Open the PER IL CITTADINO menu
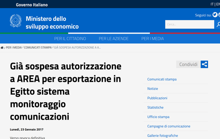Viewport: 220px width, 139px height. [70, 39]
